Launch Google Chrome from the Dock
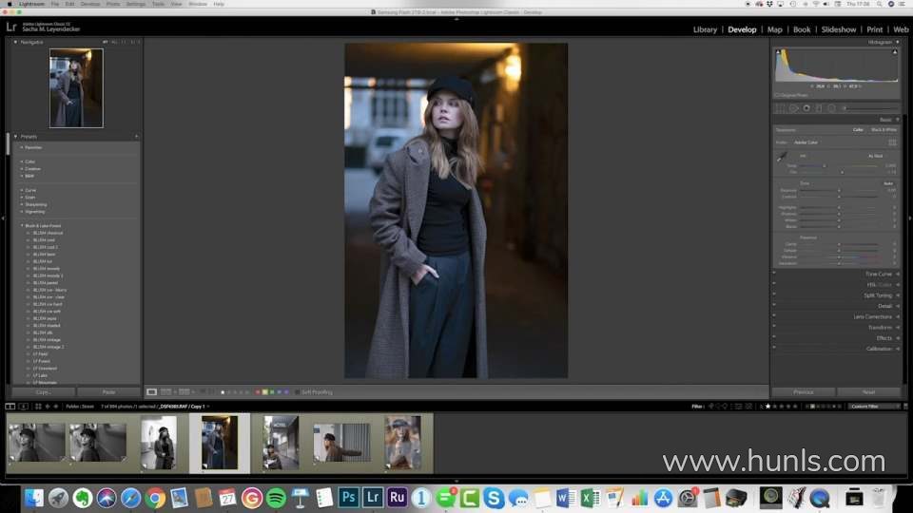Screen dimensions: 913x513 155,498
